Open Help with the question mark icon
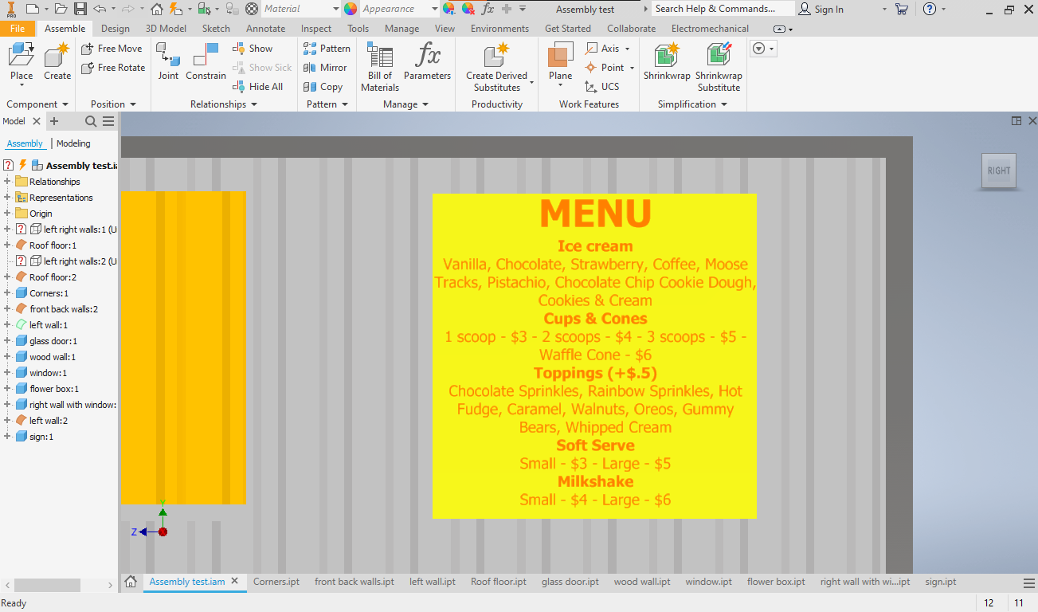The height and width of the screenshot is (612, 1038). pyautogui.click(x=930, y=9)
